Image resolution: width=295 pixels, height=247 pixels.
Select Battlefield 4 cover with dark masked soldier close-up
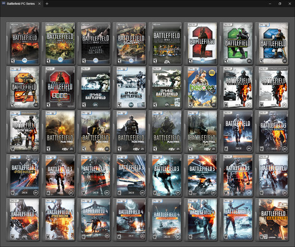(23, 219)
